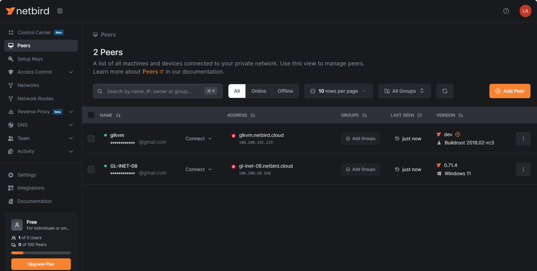This screenshot has height=271, width=537.
Task: Open the 10 rows per page dropdown
Action: tap(339, 91)
